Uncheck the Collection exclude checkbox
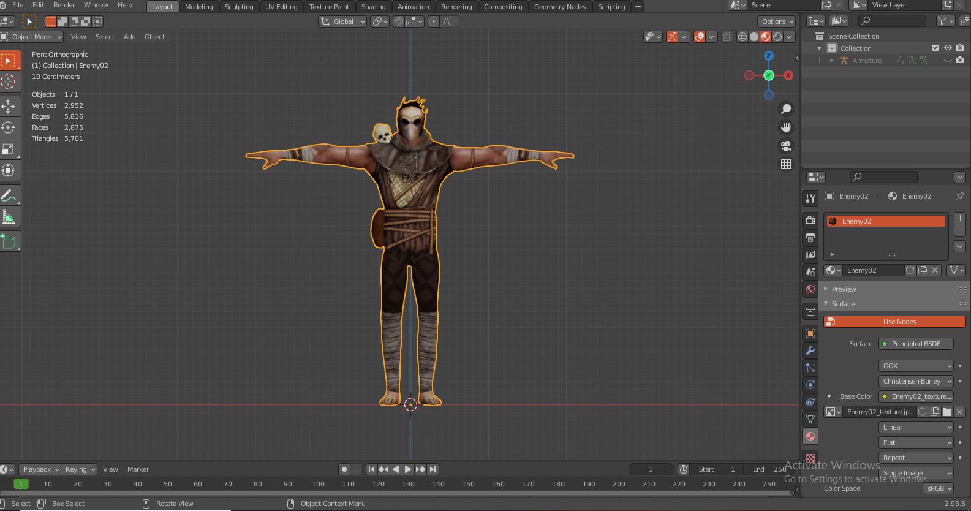 [x=935, y=48]
